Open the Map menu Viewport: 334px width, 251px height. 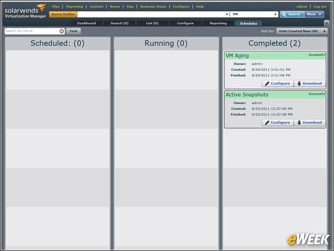tap(130, 7)
